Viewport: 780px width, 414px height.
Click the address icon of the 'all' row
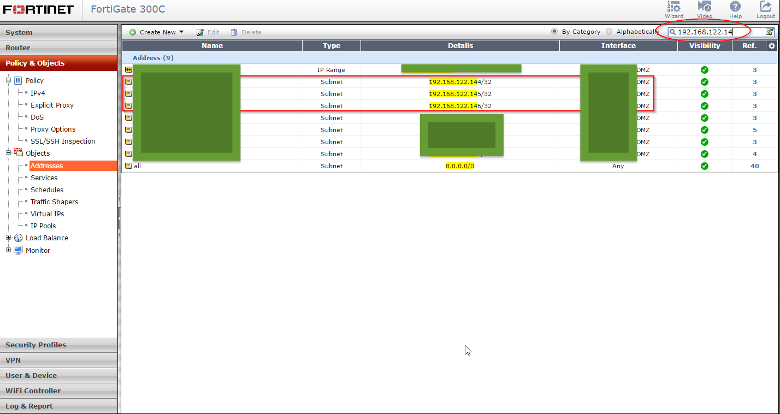pyautogui.click(x=128, y=166)
